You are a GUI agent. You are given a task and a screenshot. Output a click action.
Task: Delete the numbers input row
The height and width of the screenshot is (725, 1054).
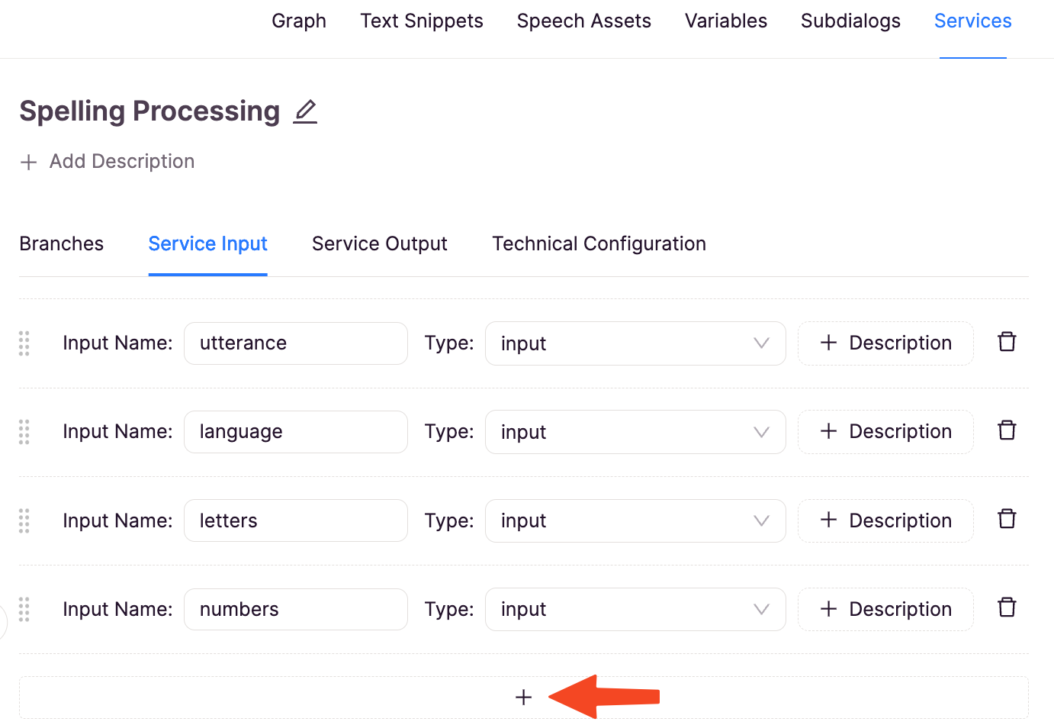pos(1007,607)
